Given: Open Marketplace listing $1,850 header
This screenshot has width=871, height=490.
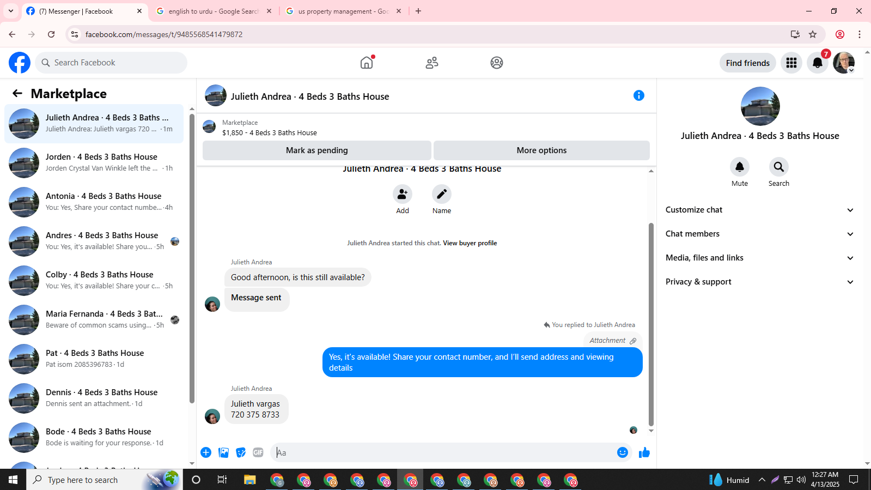Looking at the screenshot, I should click(427, 128).
